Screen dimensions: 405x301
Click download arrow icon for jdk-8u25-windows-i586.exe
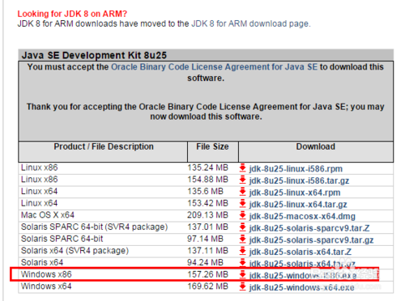coord(242,274)
